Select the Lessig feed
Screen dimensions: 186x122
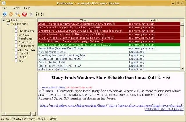22,57
